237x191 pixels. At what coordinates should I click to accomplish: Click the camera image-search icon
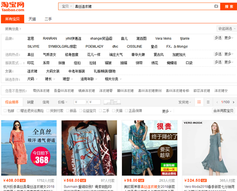tap(216, 6)
